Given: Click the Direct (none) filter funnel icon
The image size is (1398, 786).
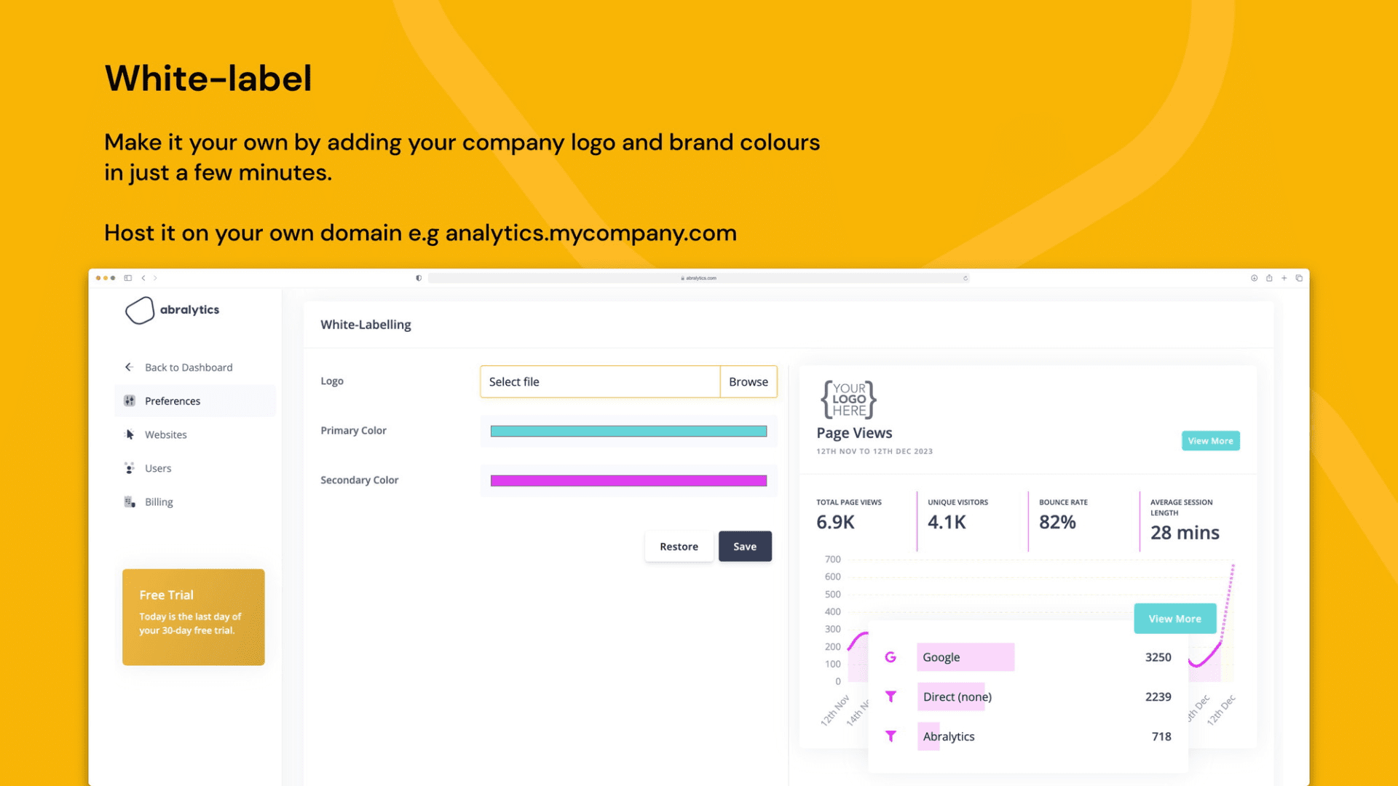Looking at the screenshot, I should [890, 696].
